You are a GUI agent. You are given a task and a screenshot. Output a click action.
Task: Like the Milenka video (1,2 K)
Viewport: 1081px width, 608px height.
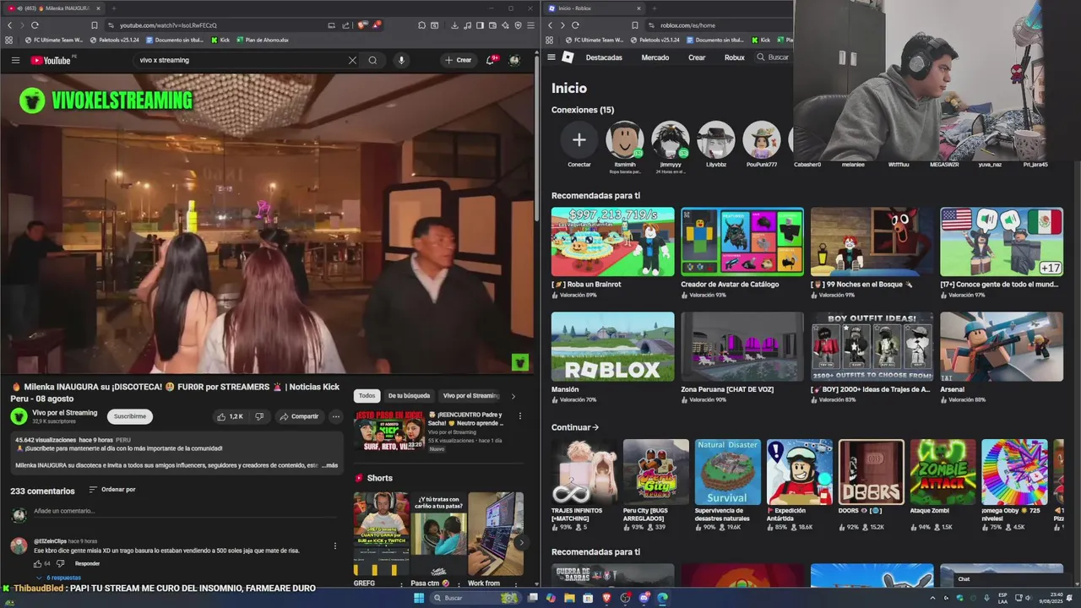point(230,416)
